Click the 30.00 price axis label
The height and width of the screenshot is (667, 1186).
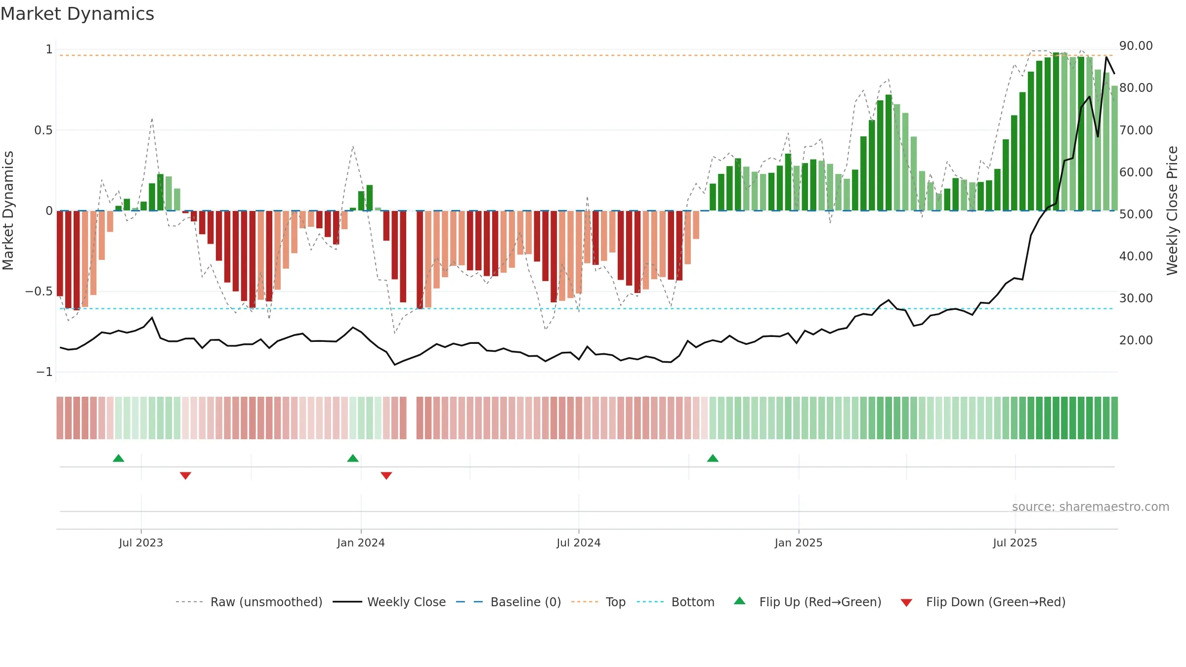[1136, 298]
